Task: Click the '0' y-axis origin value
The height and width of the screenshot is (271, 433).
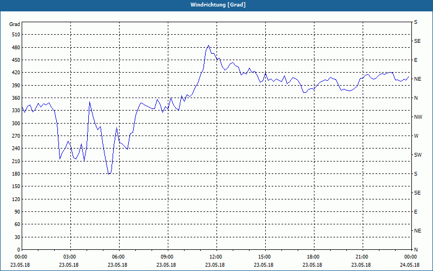Action: point(19,250)
